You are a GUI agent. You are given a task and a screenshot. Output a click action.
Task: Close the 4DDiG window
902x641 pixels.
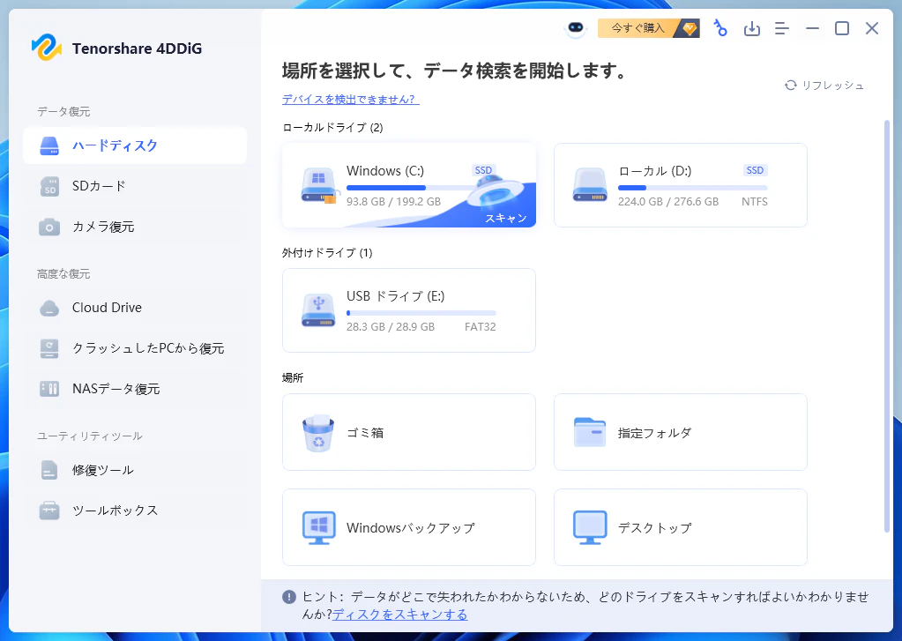(872, 28)
